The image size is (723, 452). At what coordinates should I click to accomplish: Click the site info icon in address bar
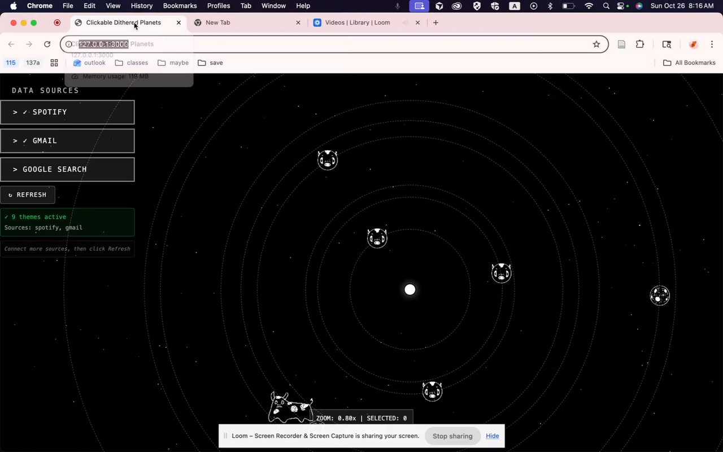tap(69, 44)
